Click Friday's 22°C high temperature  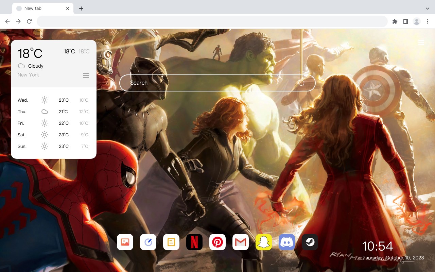click(64, 123)
